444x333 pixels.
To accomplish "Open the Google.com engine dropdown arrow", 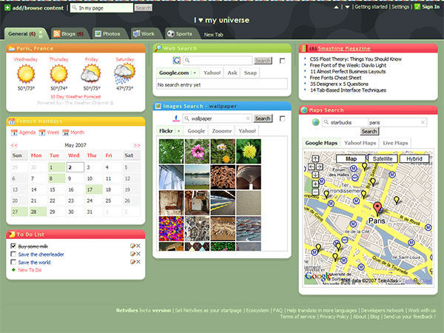I will pyautogui.click(x=194, y=73).
